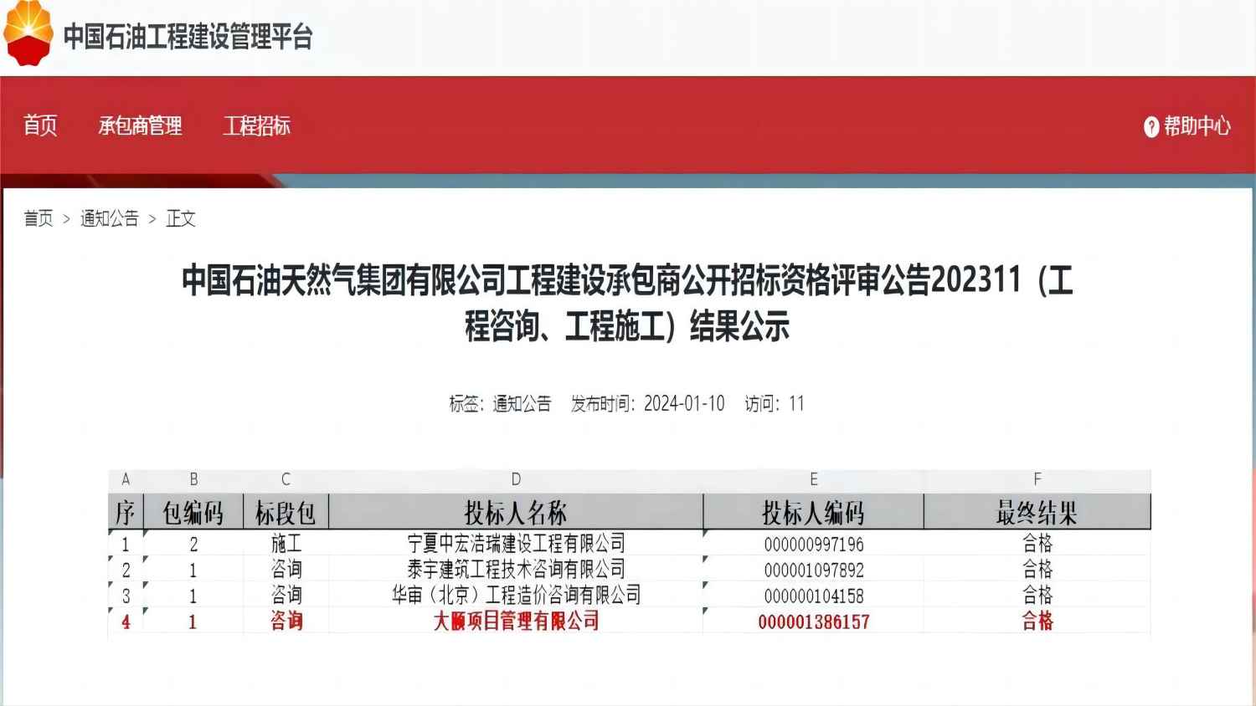Click the 投标人名称 column header
The height and width of the screenshot is (706, 1256).
tap(516, 512)
